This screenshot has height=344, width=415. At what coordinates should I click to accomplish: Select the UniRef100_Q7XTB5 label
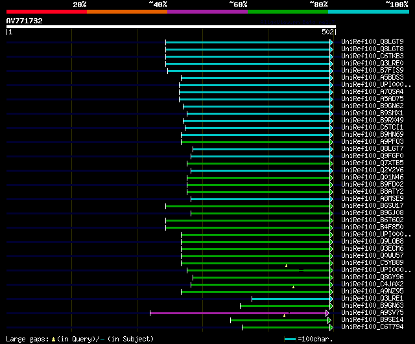[x=372, y=163]
